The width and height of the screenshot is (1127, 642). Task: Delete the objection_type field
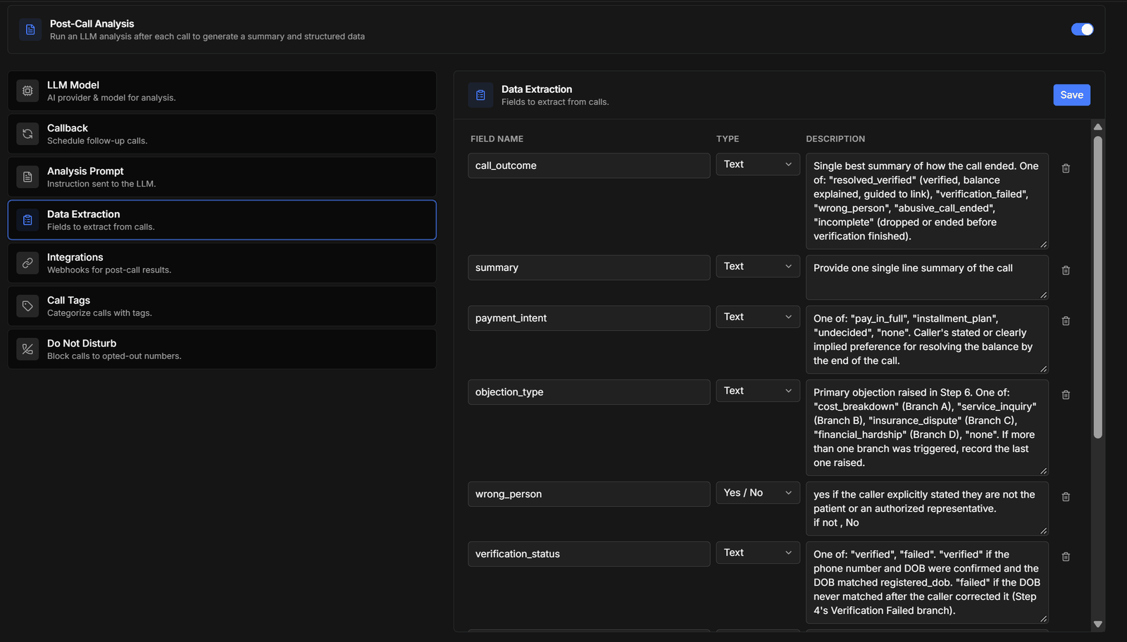coord(1066,395)
